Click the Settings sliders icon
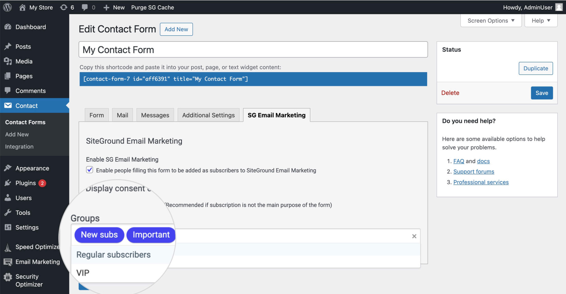This screenshot has width=566, height=294. tap(8, 227)
